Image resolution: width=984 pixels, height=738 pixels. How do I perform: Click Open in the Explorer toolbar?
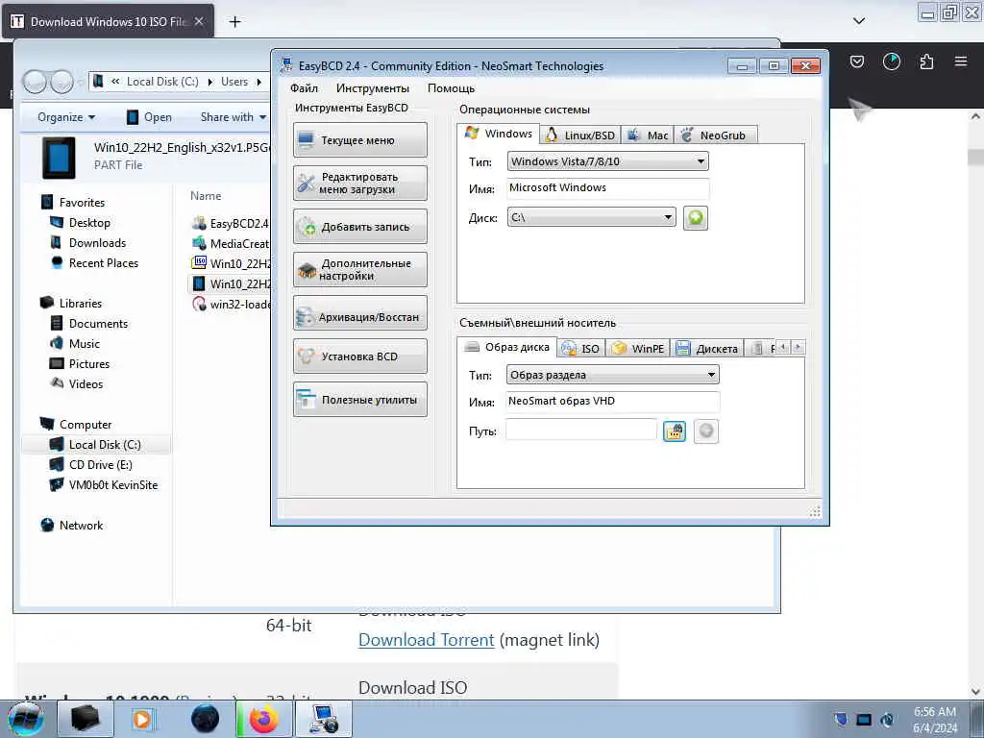[149, 117]
